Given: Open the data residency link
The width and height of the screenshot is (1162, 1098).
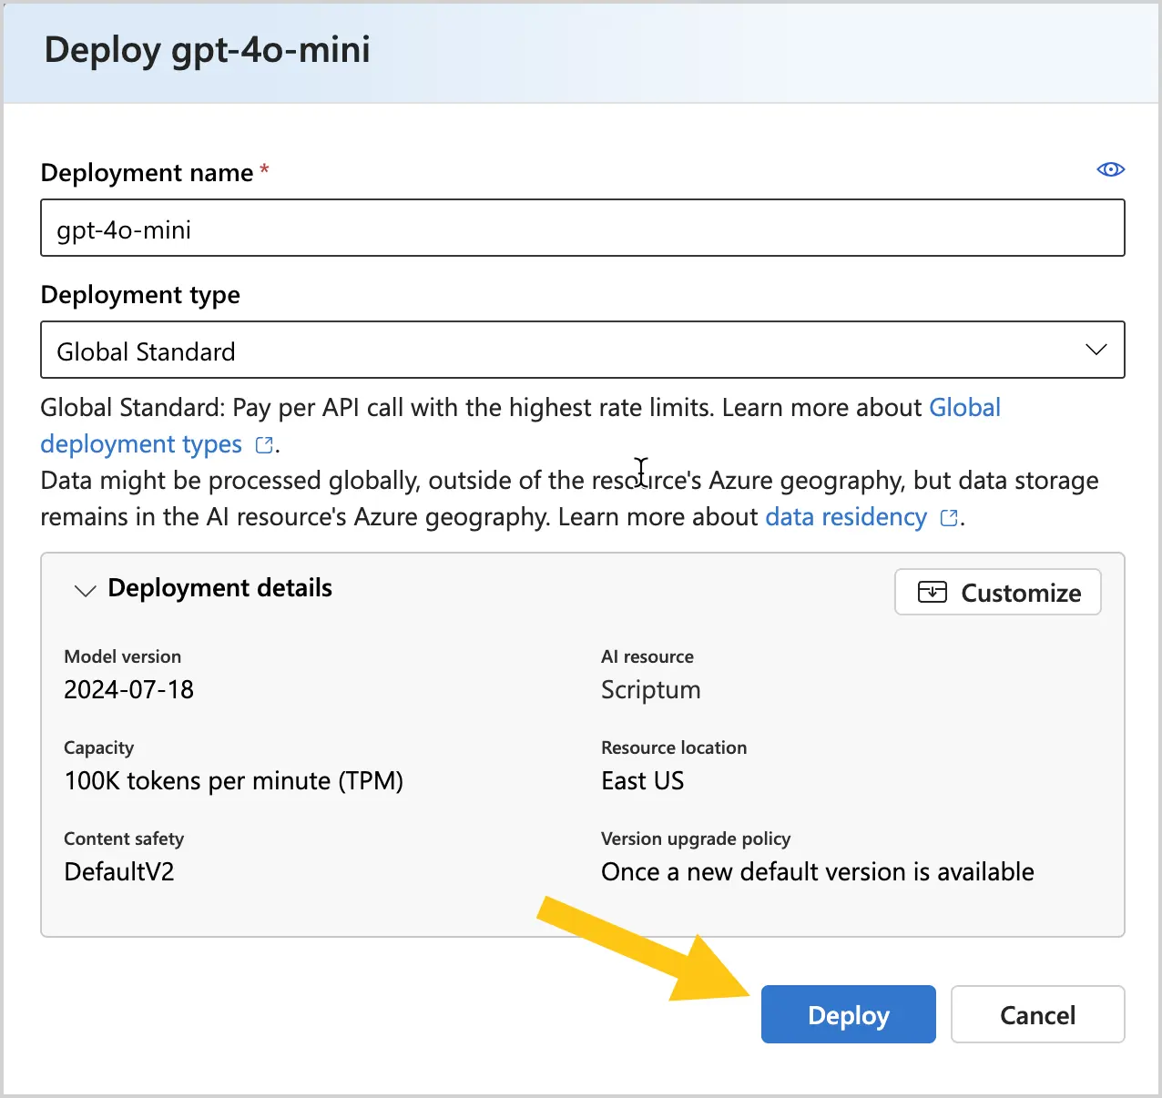Looking at the screenshot, I should click(846, 517).
